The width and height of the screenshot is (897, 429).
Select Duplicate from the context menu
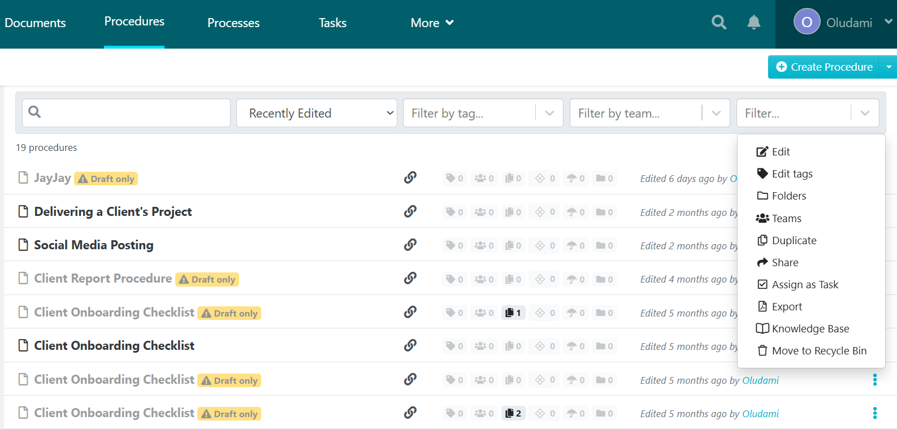pos(794,241)
